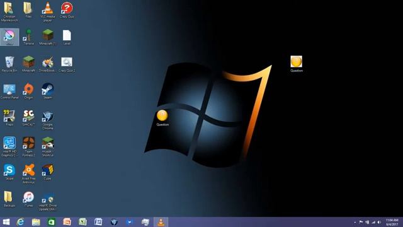Select the Cube desktop shortcut
This screenshot has height=227, width=403.
48,172
